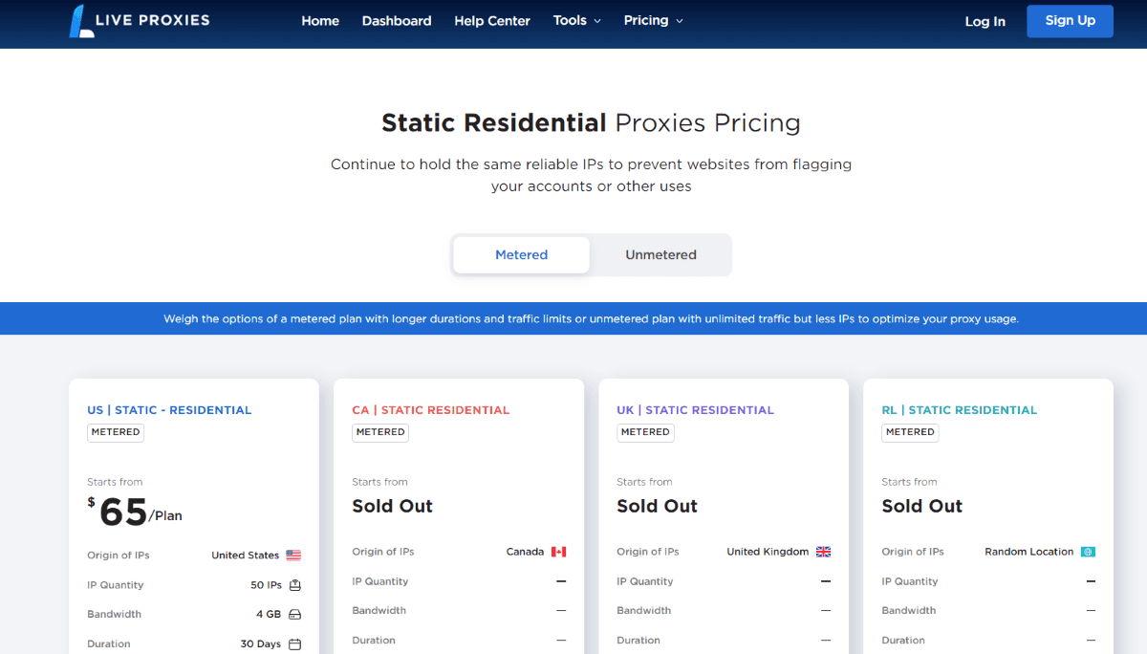The height and width of the screenshot is (654, 1147).
Task: Click the '50 IPs' quantity value
Action: 267,585
